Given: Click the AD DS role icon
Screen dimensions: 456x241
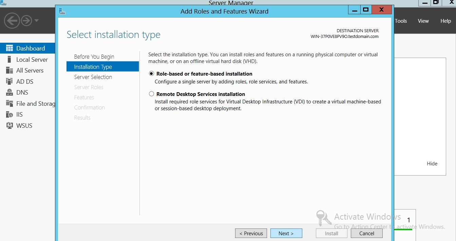Looking at the screenshot, I should click(x=9, y=81).
